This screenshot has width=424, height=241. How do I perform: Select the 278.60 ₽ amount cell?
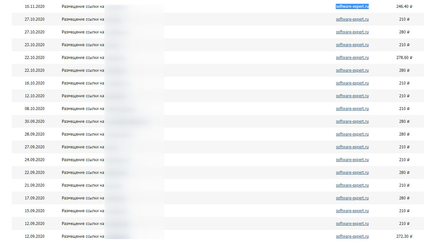(404, 58)
